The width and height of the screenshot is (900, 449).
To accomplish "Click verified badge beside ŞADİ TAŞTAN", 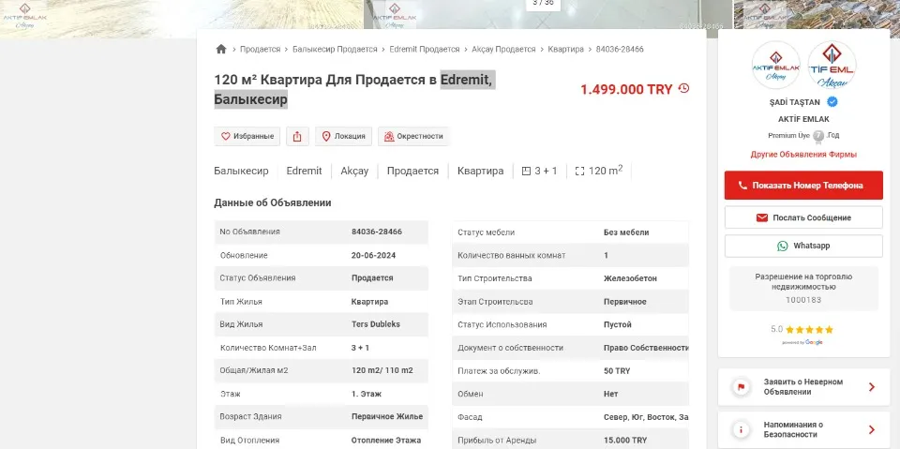I will pos(832,102).
